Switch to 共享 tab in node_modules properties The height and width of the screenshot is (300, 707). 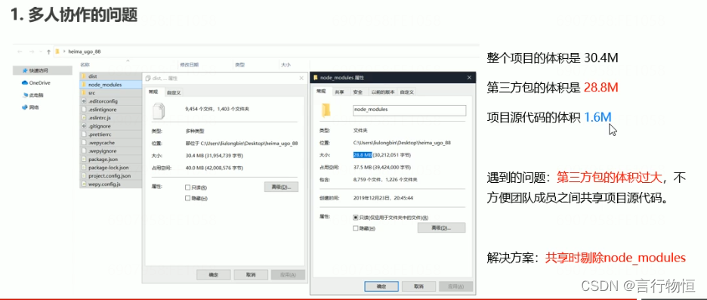point(339,92)
